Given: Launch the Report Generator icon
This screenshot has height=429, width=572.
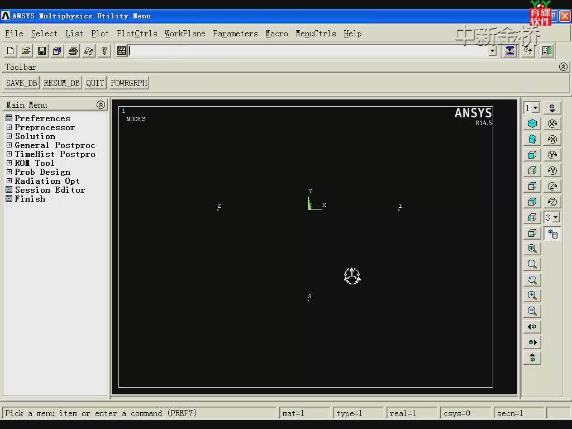Looking at the screenshot, I should coord(89,51).
